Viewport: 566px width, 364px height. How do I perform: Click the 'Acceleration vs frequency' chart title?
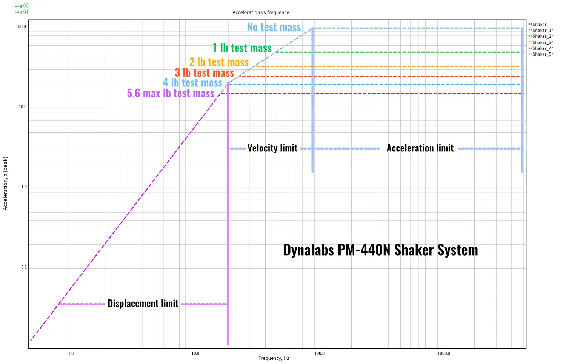click(260, 12)
